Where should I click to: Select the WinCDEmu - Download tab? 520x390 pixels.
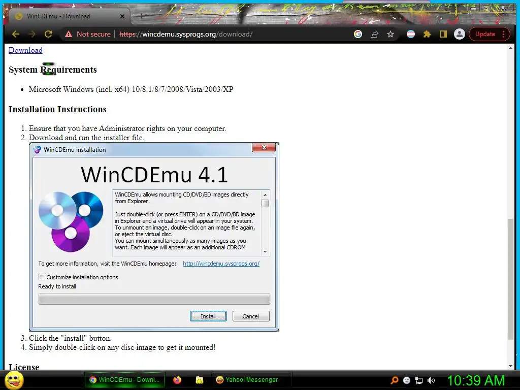click(x=69, y=16)
